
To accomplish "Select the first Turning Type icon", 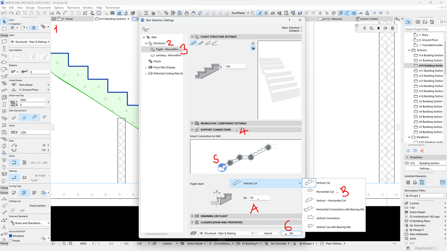I will coord(14,192).
